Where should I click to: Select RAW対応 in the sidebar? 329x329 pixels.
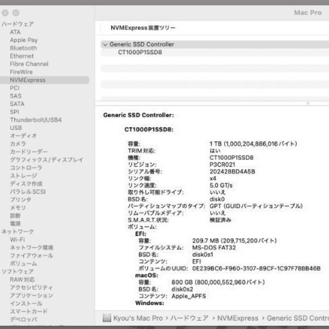[22, 280]
